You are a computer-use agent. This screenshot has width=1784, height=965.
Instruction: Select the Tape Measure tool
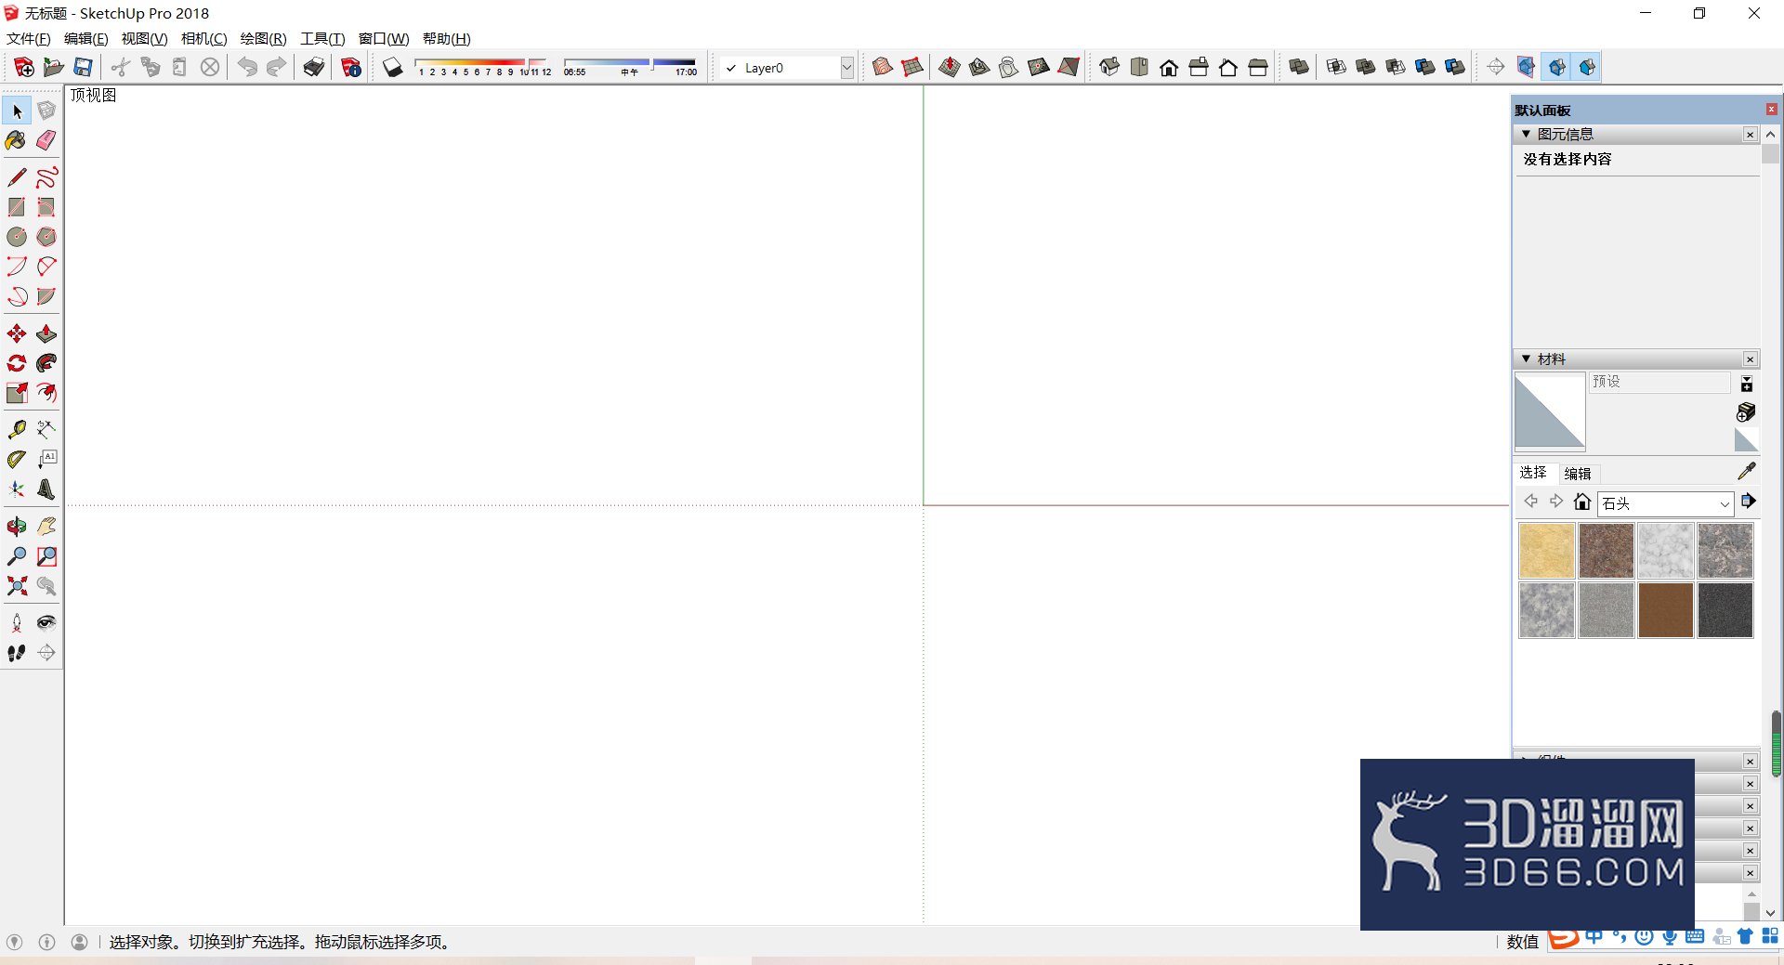click(17, 430)
